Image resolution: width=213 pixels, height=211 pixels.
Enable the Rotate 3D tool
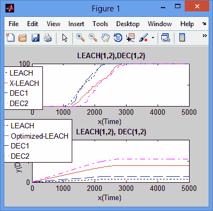pos(118,38)
